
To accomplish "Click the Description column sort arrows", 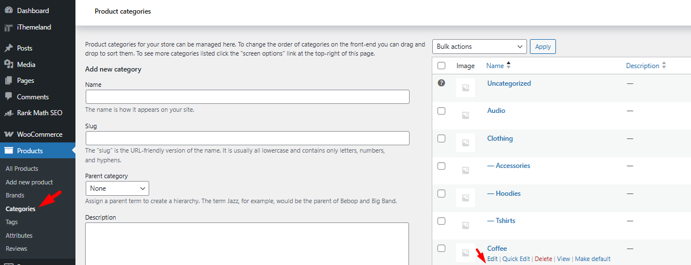I will coord(664,66).
